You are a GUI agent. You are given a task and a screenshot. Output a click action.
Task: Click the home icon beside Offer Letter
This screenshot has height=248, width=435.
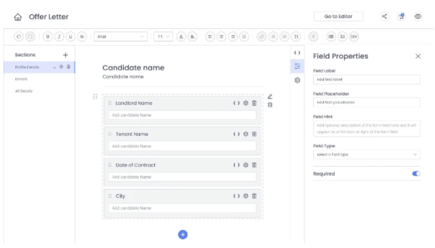pos(18,17)
